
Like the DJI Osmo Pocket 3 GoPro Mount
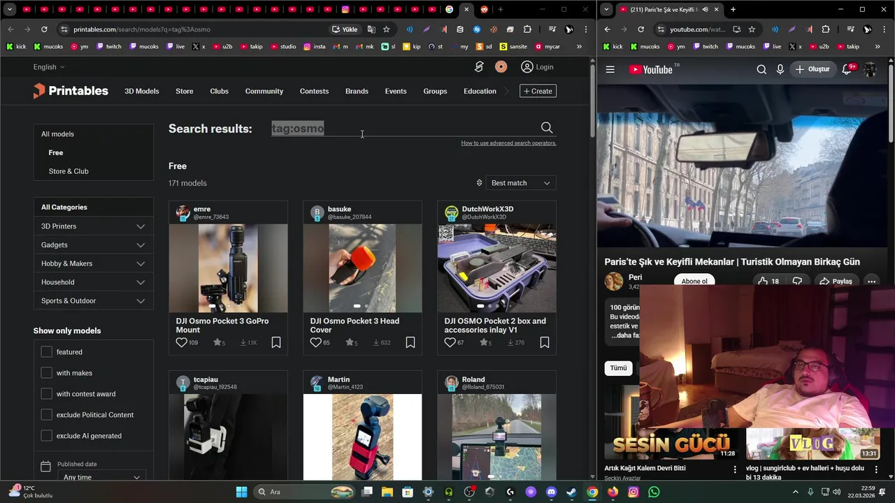[181, 342]
